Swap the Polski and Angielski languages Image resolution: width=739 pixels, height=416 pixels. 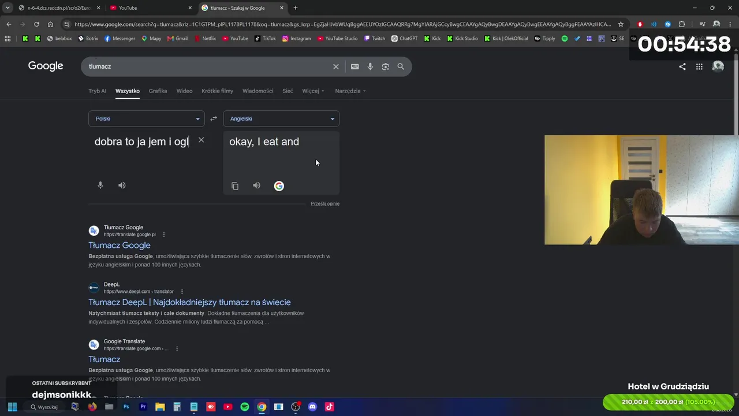pos(214,118)
